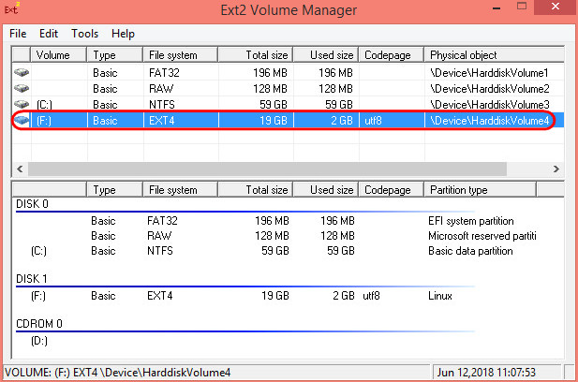Click the Linux partition type entry
The image size is (578, 382).
coord(440,296)
